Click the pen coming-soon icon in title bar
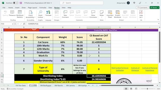This screenshot has width=161, height=90. pos(140,3)
